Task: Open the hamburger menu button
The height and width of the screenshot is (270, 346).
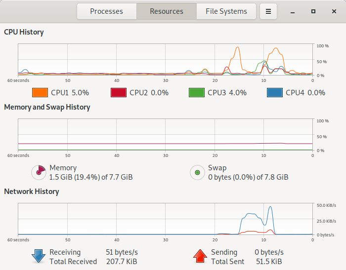Action: 268,11
